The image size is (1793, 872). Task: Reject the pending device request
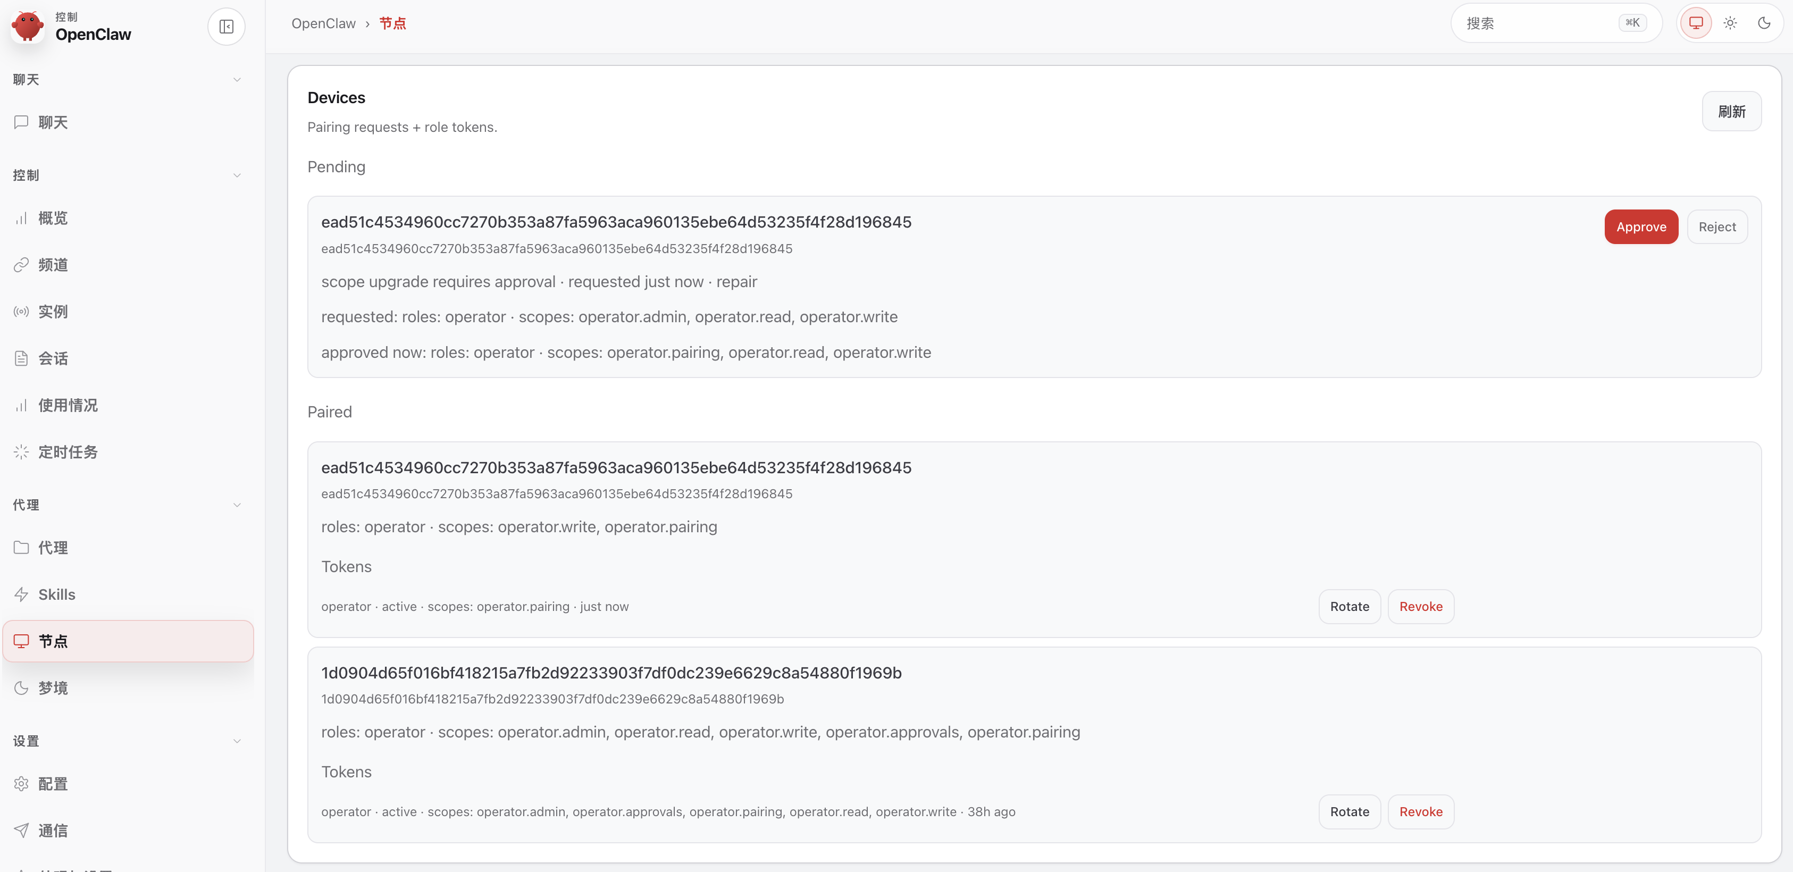1716,227
